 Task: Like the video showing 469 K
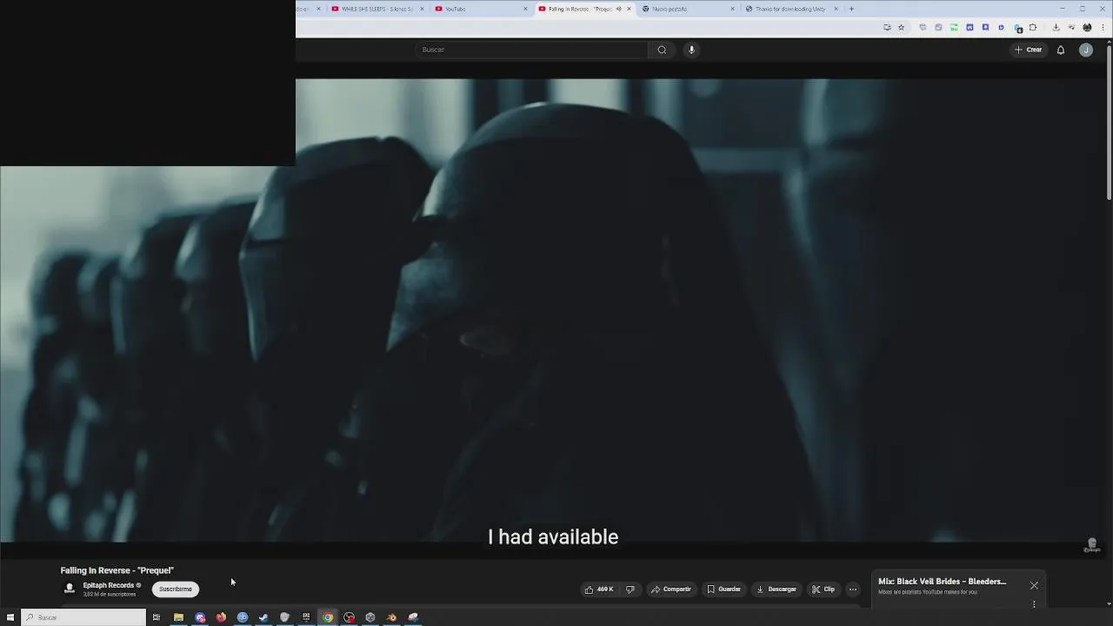tap(599, 589)
